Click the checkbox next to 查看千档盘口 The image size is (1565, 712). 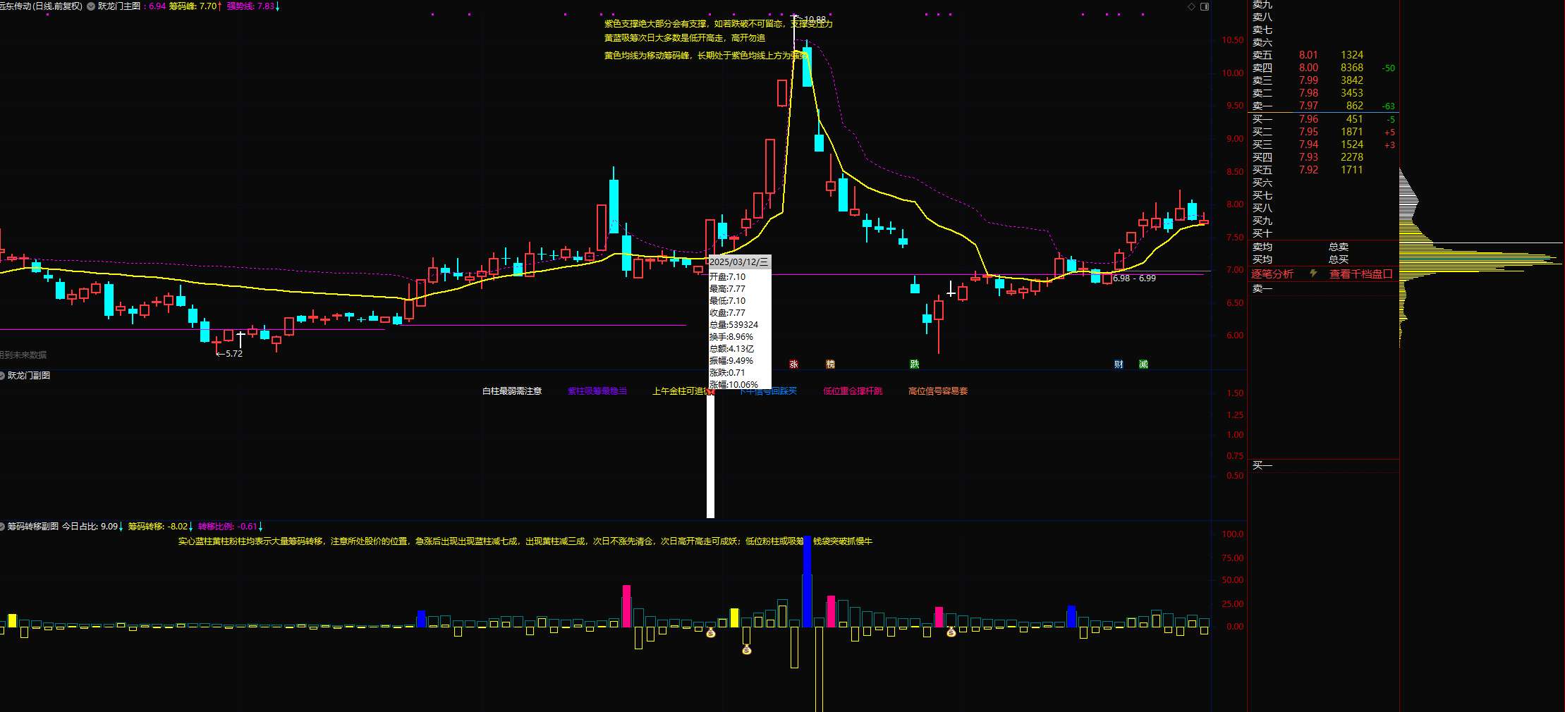point(1388,274)
